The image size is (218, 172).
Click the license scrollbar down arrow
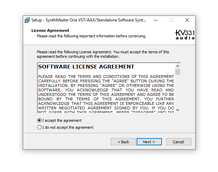[x=178, y=110]
